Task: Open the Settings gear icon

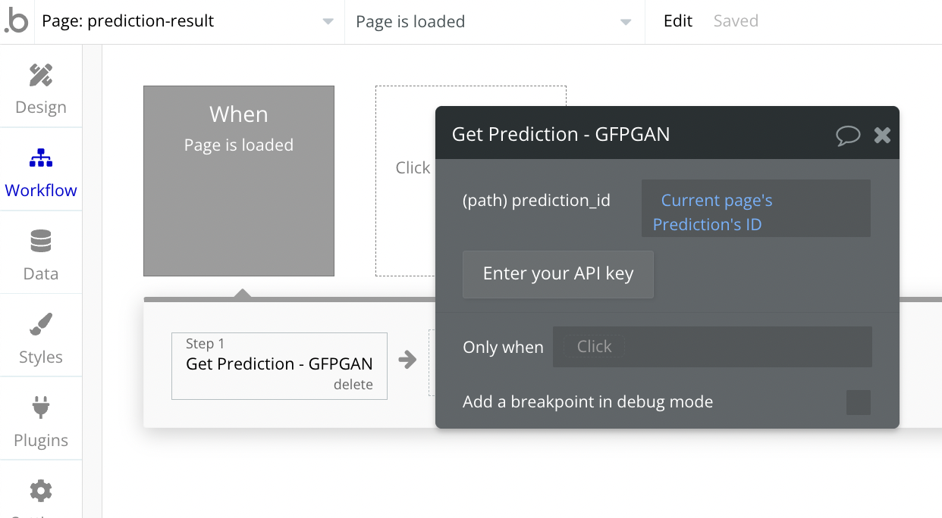Action: 41,491
